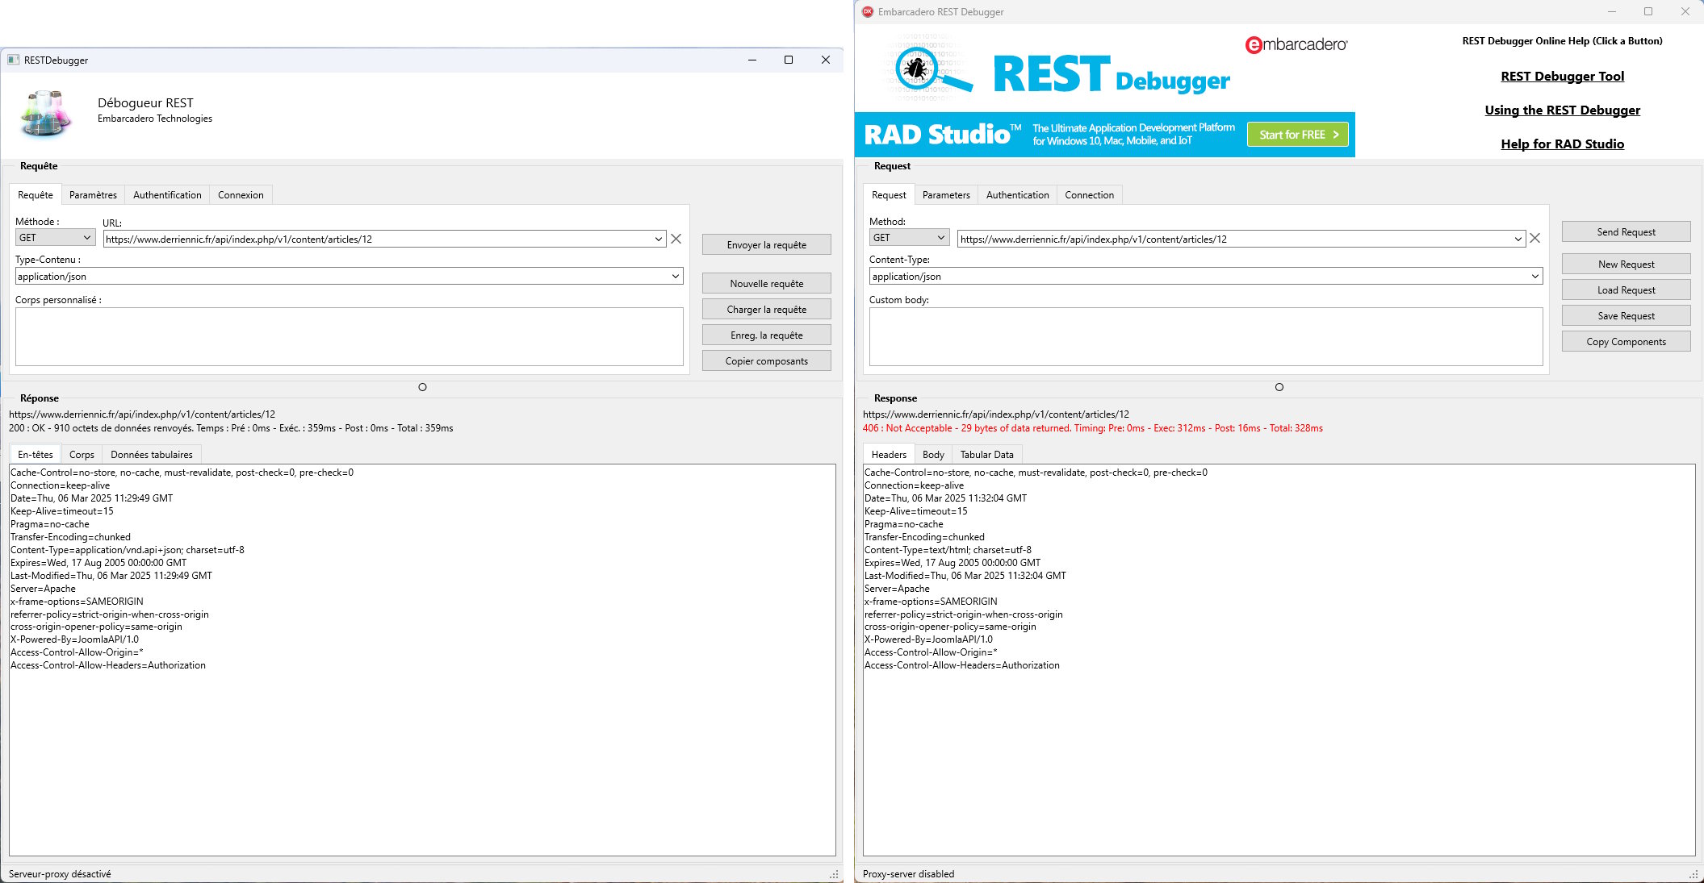Click the splitter circle handle in French window

[422, 387]
